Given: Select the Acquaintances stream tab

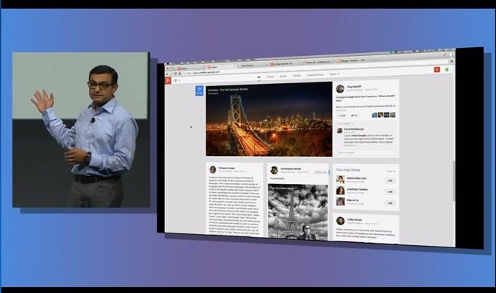Looking at the screenshot, I should tap(315, 75).
